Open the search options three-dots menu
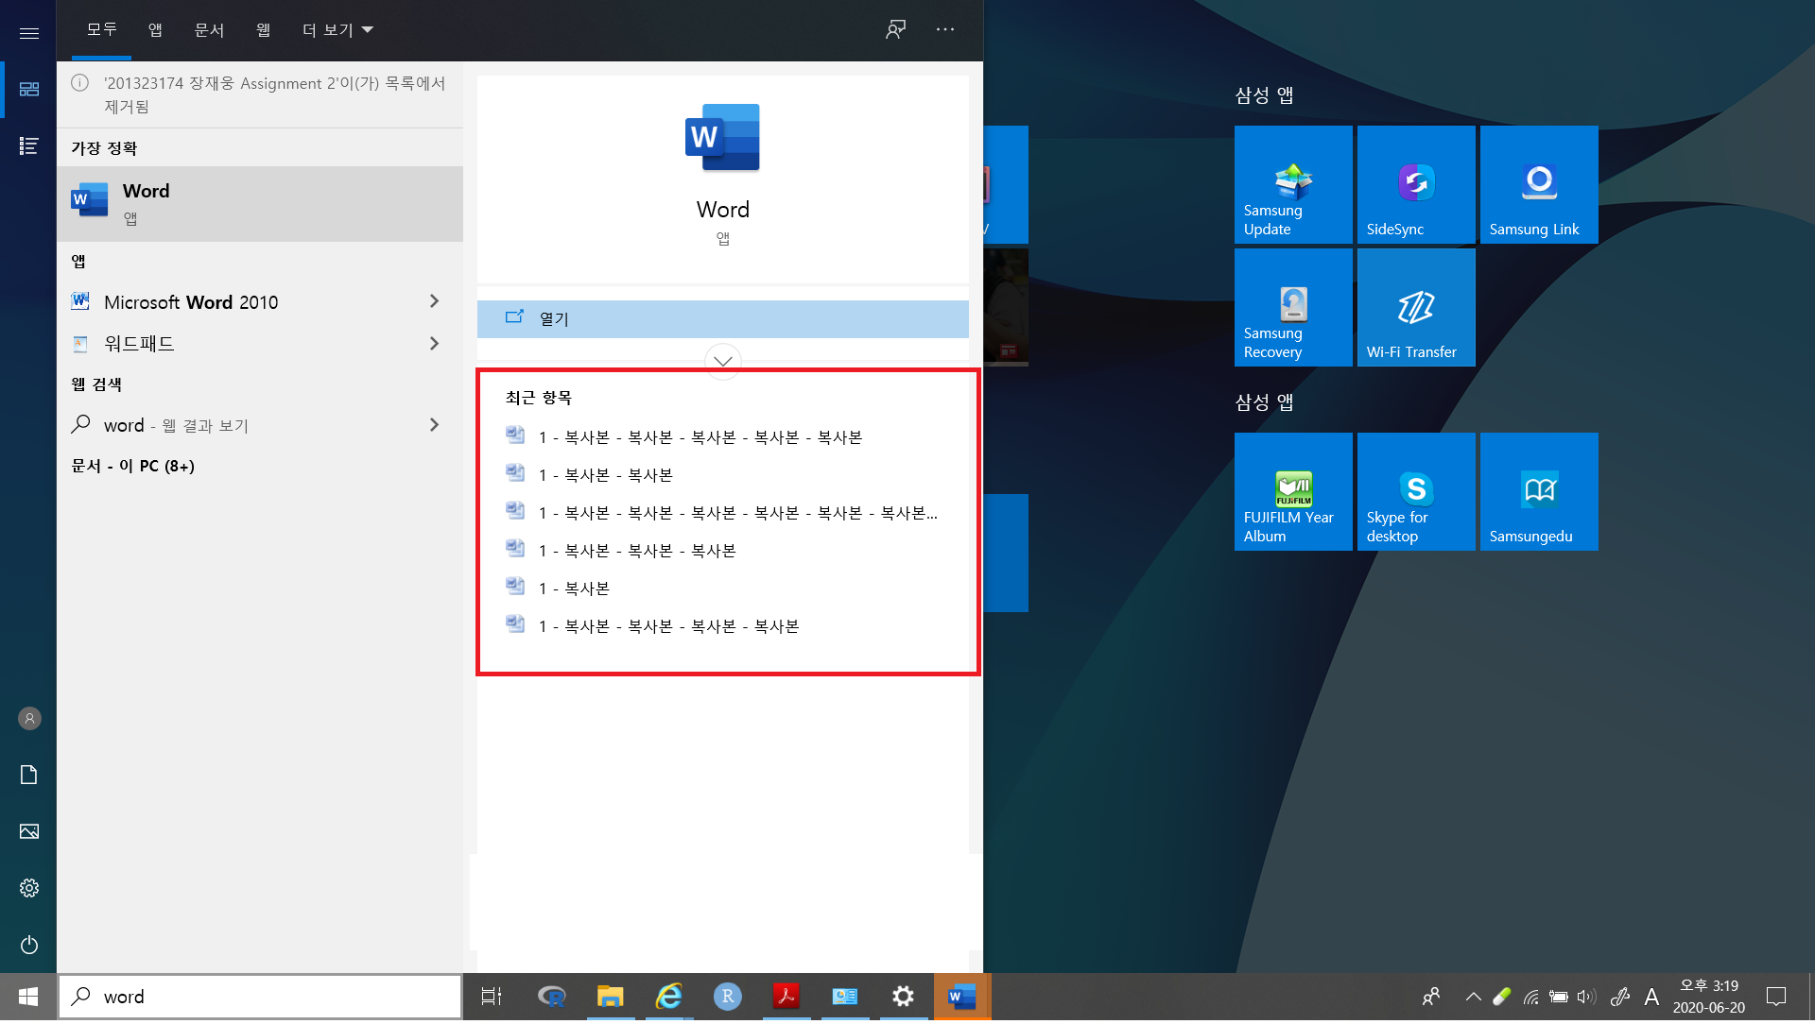 [944, 29]
